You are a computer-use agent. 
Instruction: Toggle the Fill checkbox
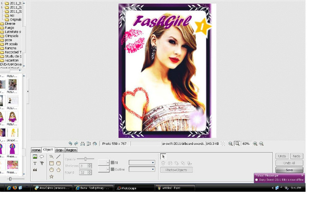(x=113, y=162)
